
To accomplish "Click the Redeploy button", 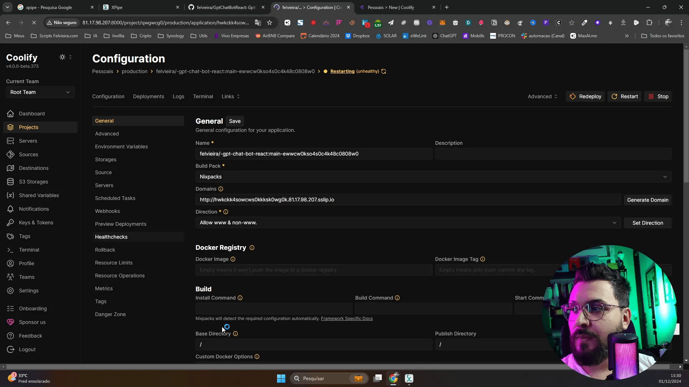I will coord(585,96).
